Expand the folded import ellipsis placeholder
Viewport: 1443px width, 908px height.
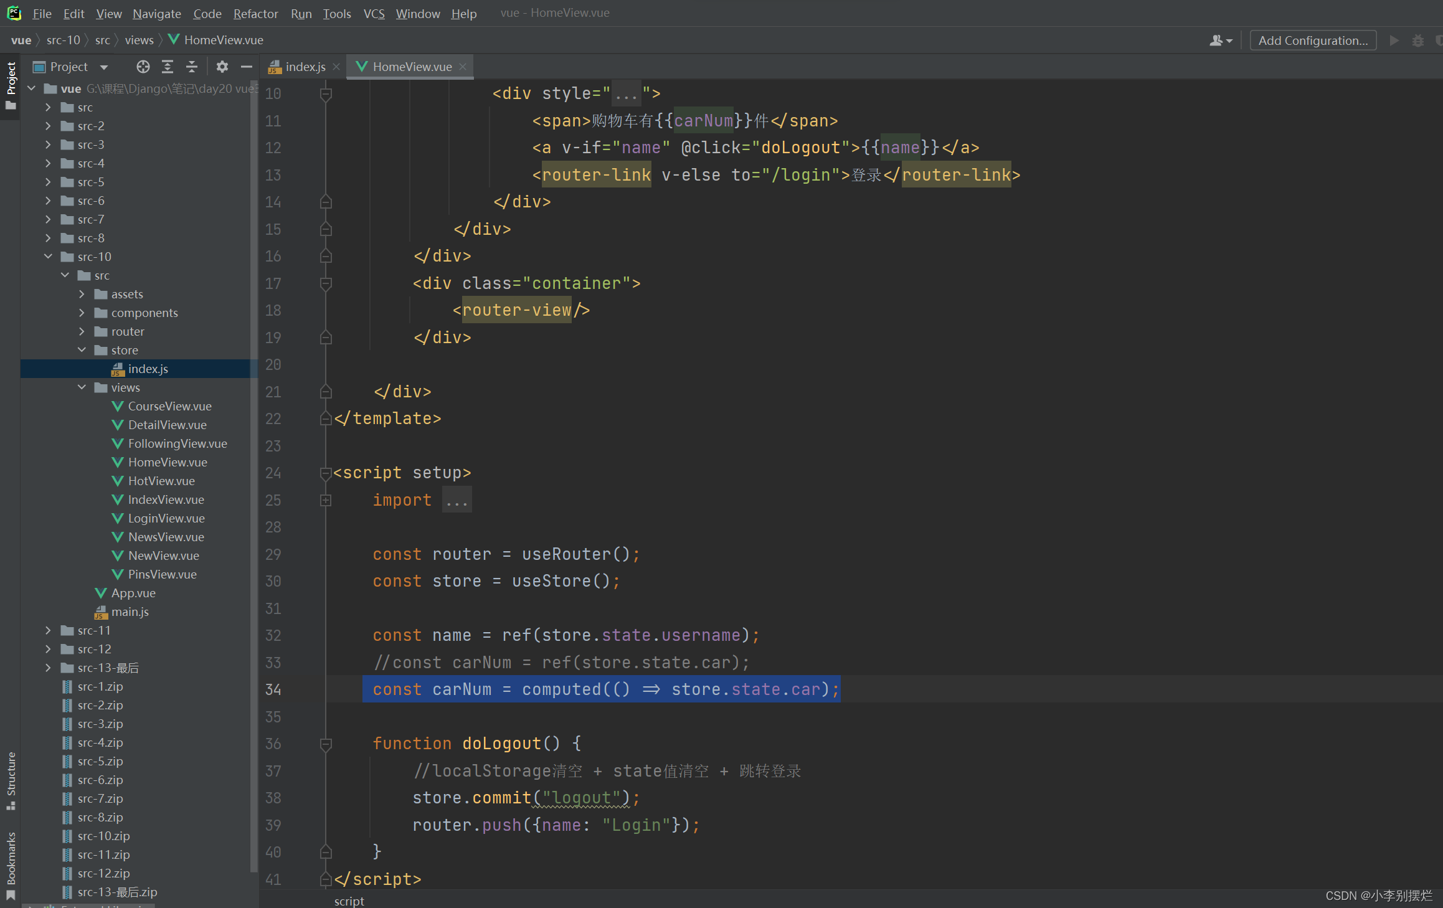point(457,500)
